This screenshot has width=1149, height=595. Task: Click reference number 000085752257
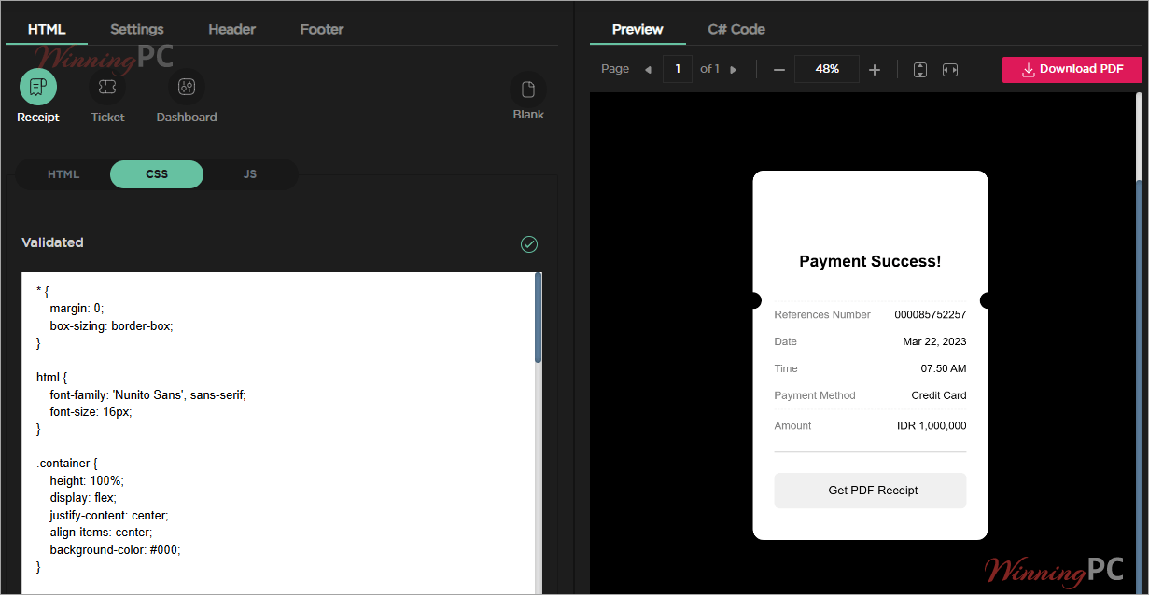(x=931, y=314)
